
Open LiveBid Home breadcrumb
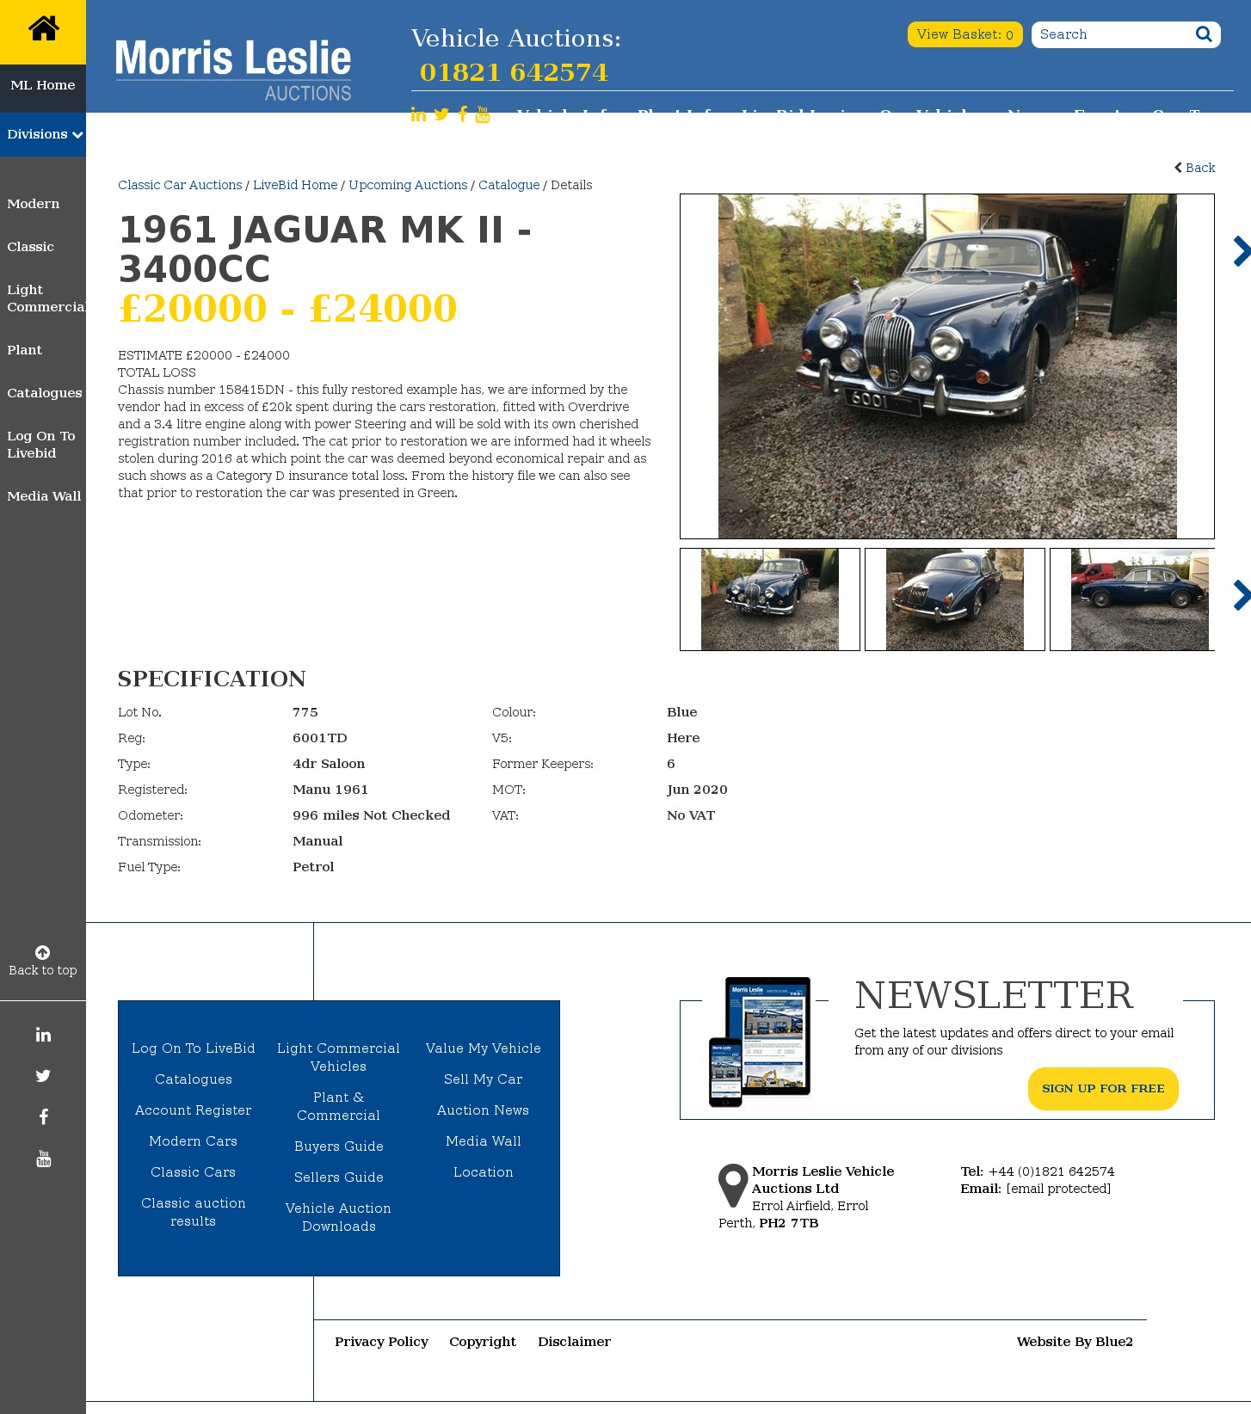(x=295, y=185)
